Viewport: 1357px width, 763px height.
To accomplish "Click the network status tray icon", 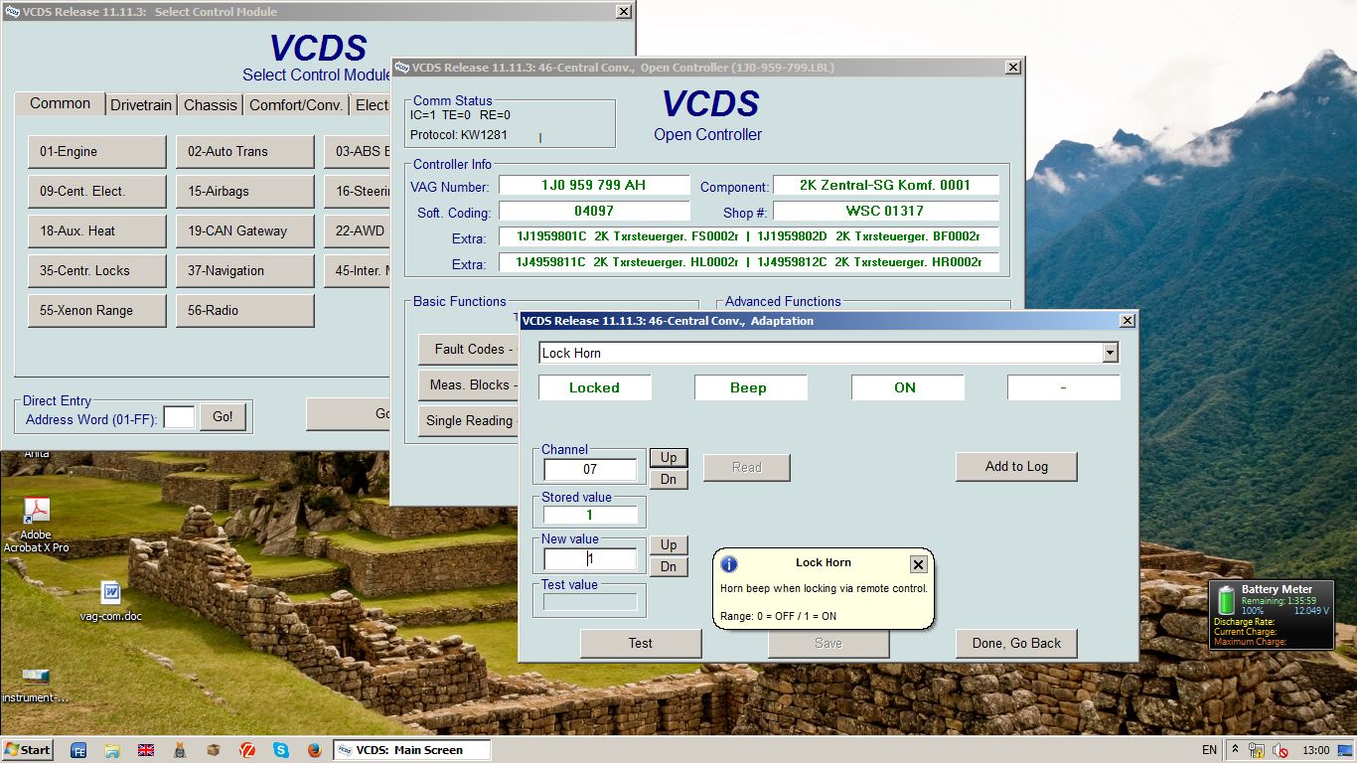I will tap(1257, 750).
